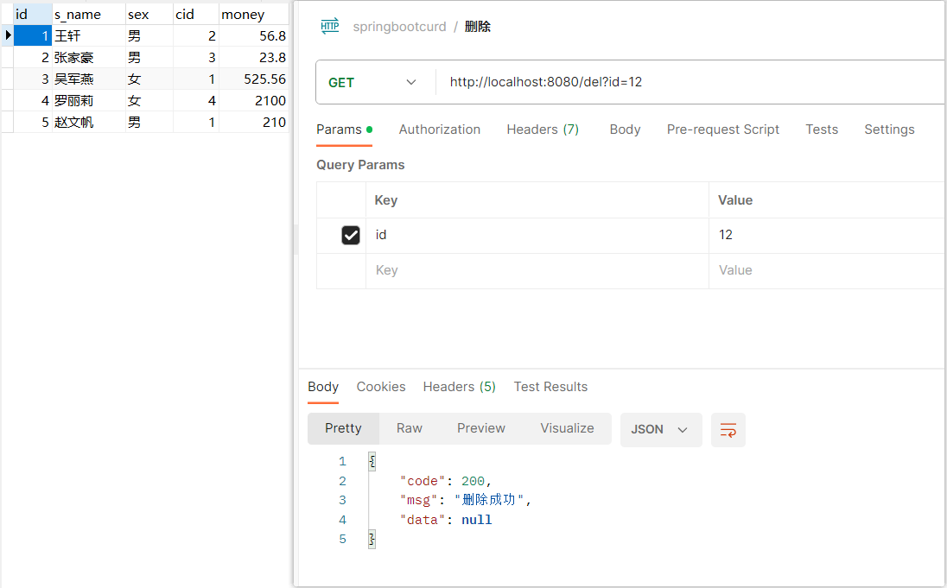The height and width of the screenshot is (588, 947).
Task: Click the HTTP request type icon
Action: click(330, 26)
